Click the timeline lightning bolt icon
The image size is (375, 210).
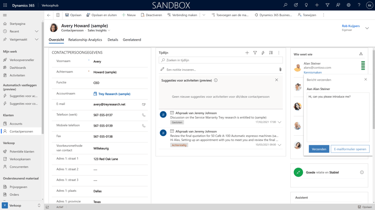pyautogui.click(x=263, y=53)
